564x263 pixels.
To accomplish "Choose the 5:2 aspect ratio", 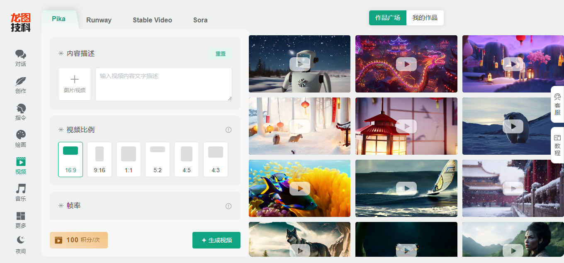I will tap(158, 159).
